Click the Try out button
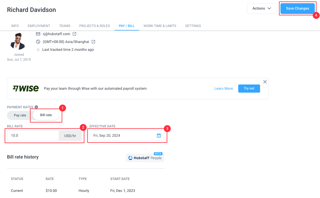 (x=249, y=89)
